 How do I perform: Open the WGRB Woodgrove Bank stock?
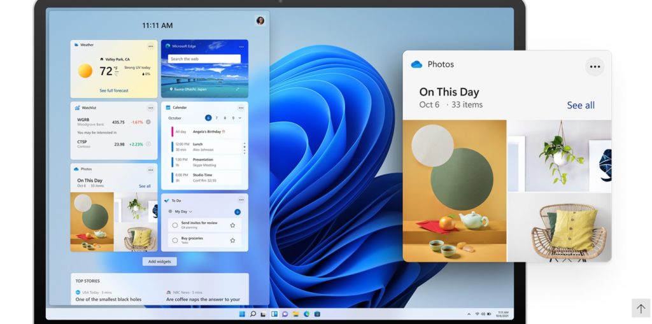[114, 122]
